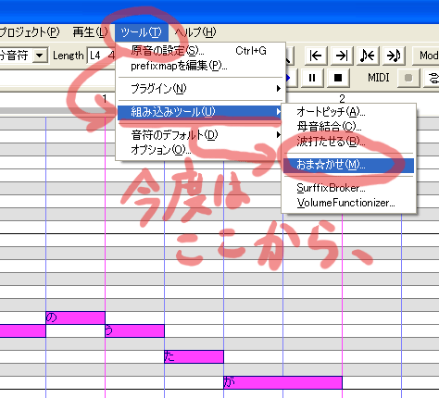
Task: Click the note-with-right-arrow icon
Action: (x=394, y=56)
